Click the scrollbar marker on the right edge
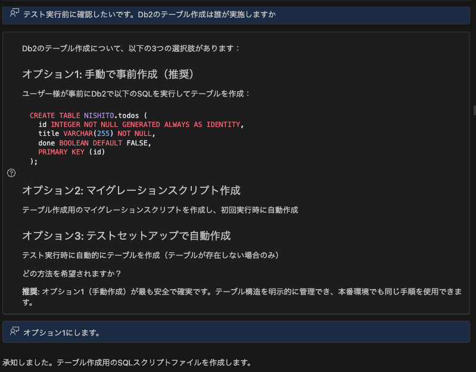Viewport: 476px width, 372px height. 474,110
